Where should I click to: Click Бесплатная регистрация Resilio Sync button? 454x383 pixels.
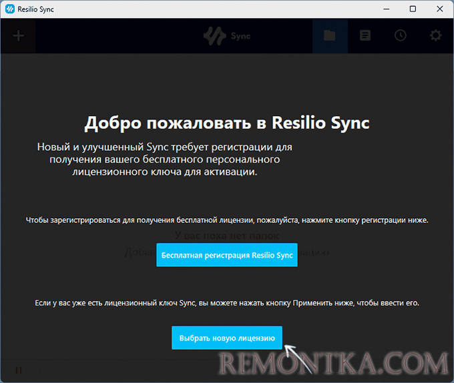click(x=227, y=255)
